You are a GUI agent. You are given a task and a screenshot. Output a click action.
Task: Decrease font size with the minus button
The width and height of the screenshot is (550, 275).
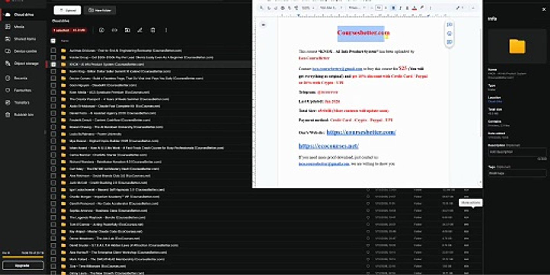[x=372, y=8]
